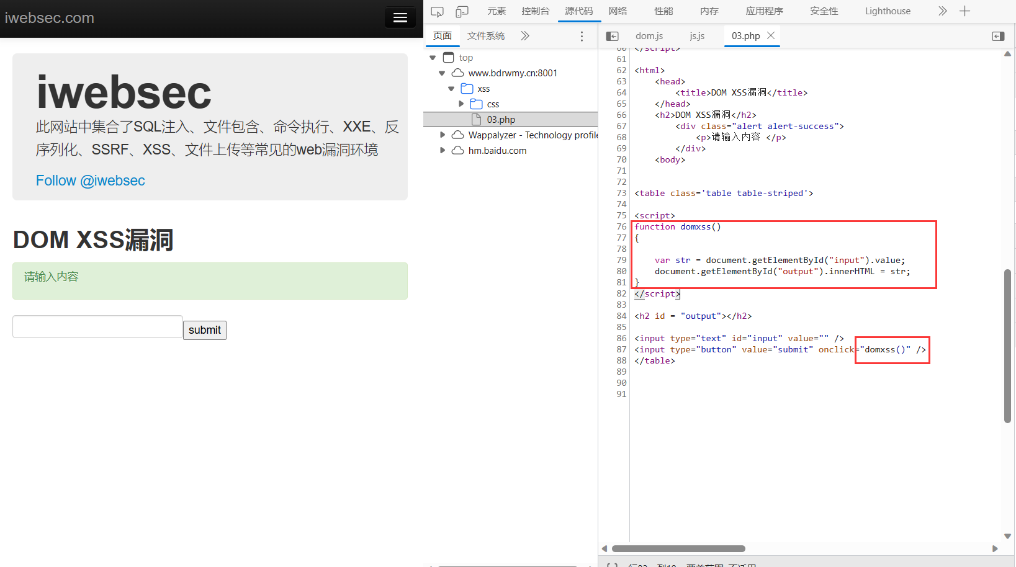
Task: Switch to the 性能 (Performance) tab
Action: [663, 11]
